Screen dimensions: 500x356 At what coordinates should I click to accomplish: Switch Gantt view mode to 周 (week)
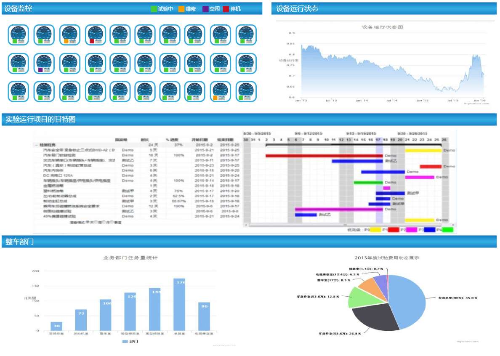point(96,222)
